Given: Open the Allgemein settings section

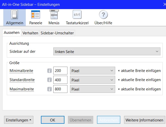Looking at the screenshot, I should point(15,18).
